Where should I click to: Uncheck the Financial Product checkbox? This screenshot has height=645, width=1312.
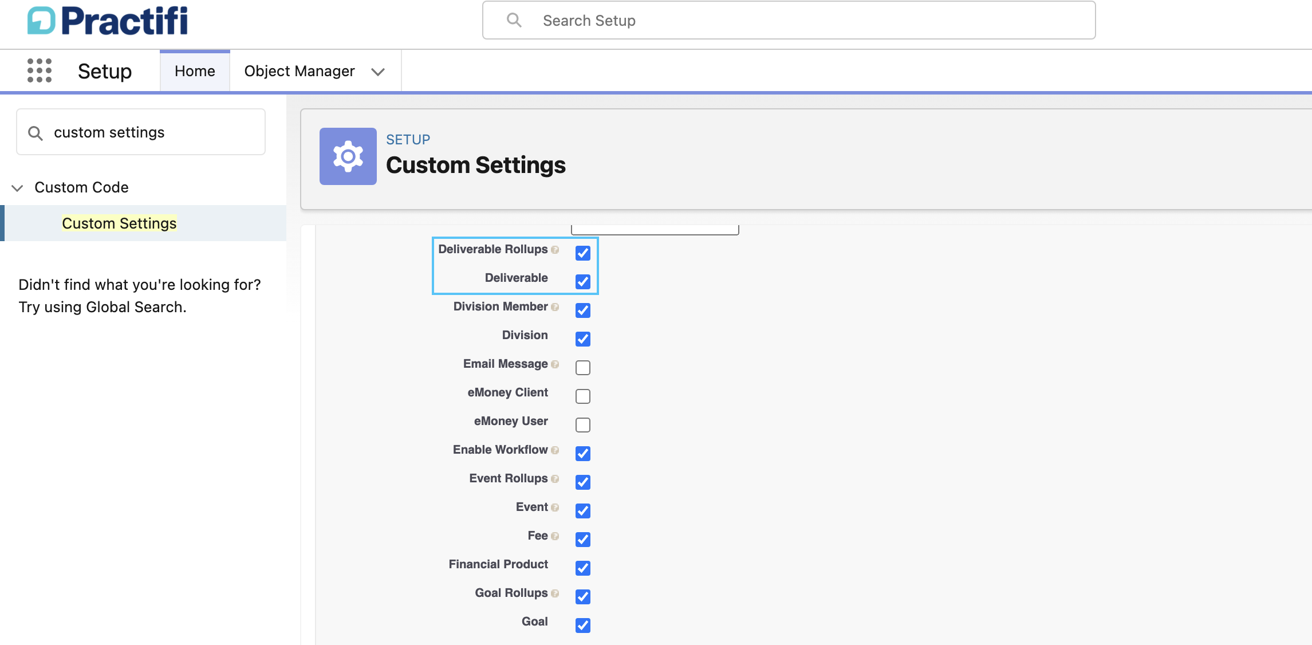click(583, 568)
